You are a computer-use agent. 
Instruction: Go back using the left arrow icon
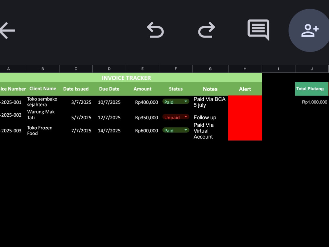tap(8, 30)
